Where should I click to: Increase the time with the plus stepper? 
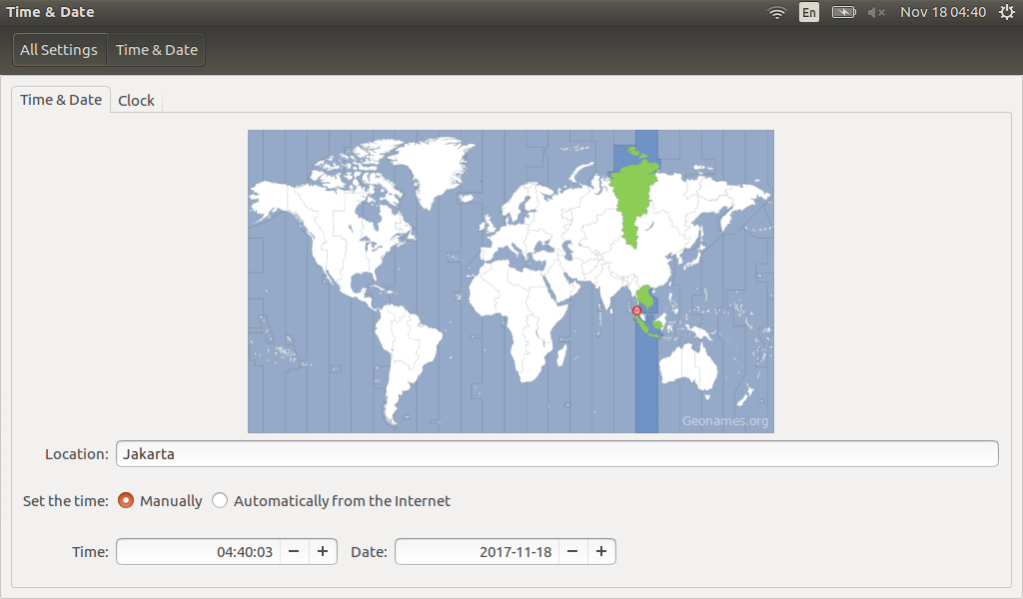323,551
